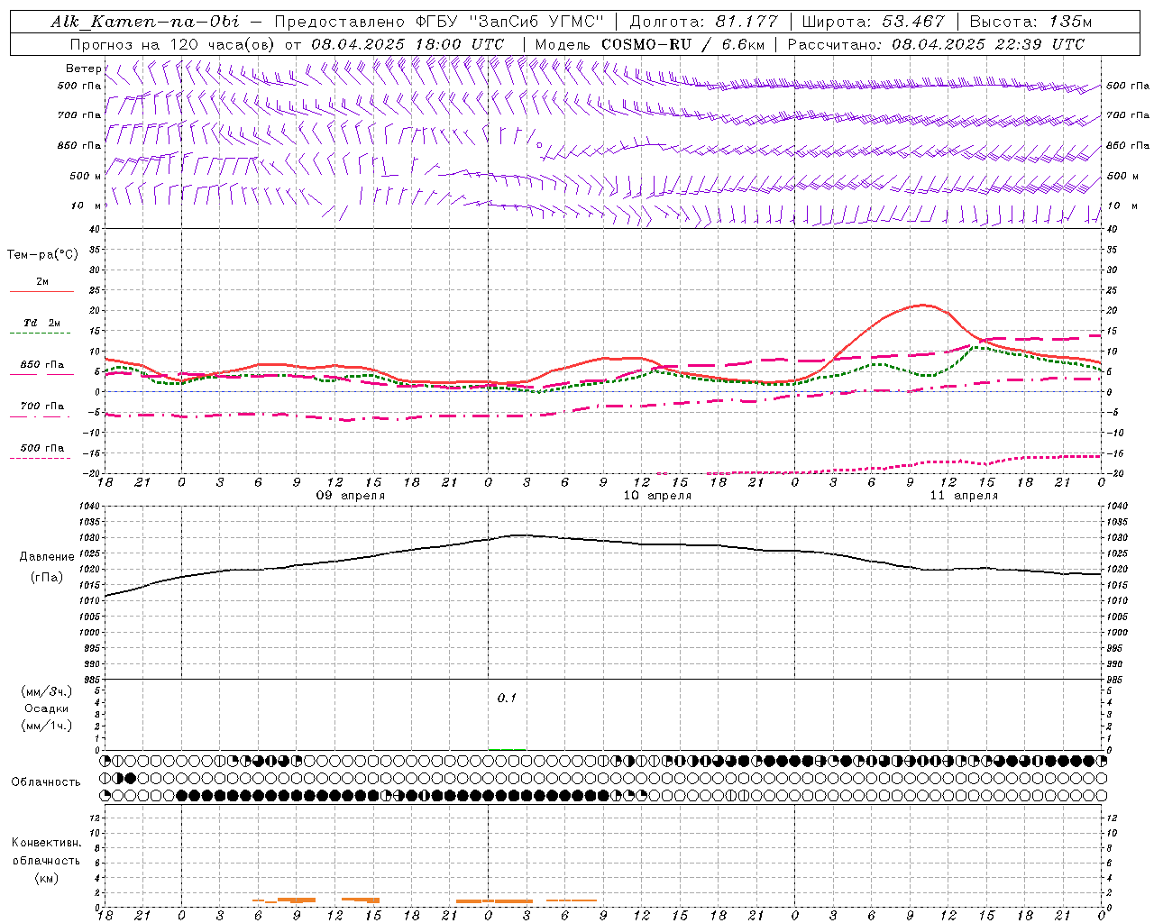Click the 'Давление' pressure panel label
Image resolution: width=1154 pixels, height=923 pixels.
click(47, 557)
